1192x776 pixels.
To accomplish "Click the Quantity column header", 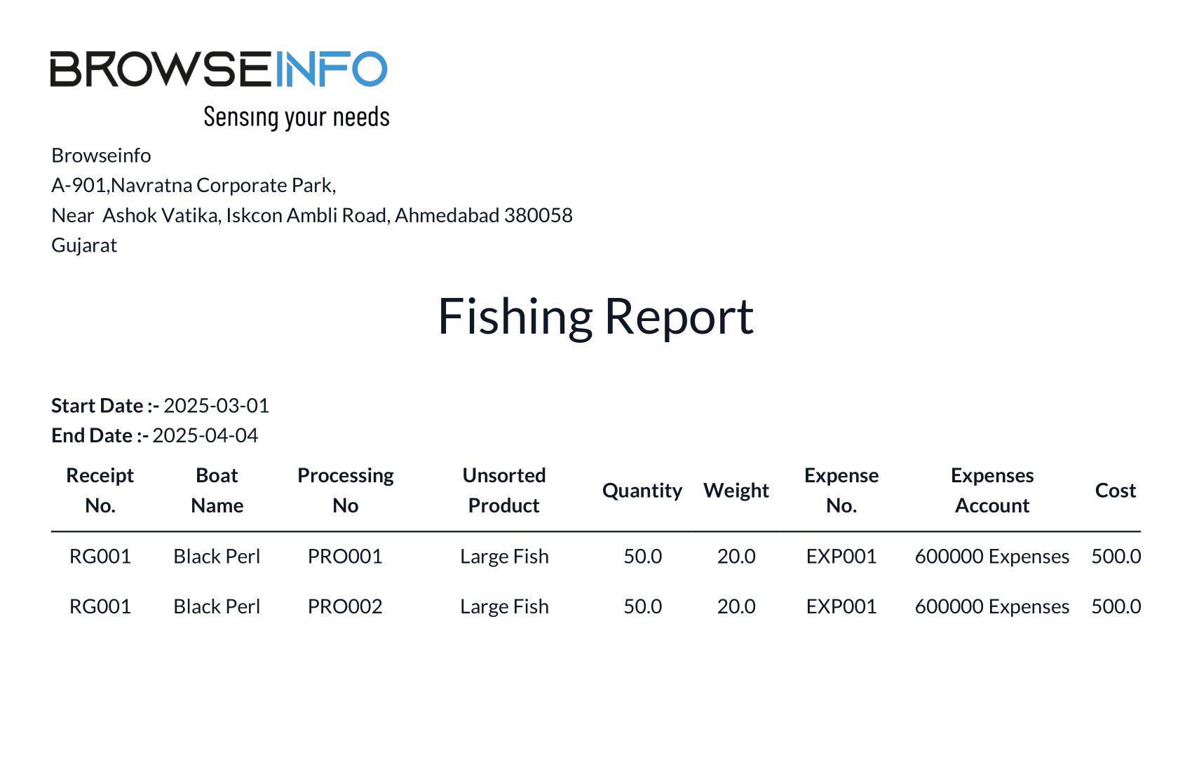I will point(642,491).
